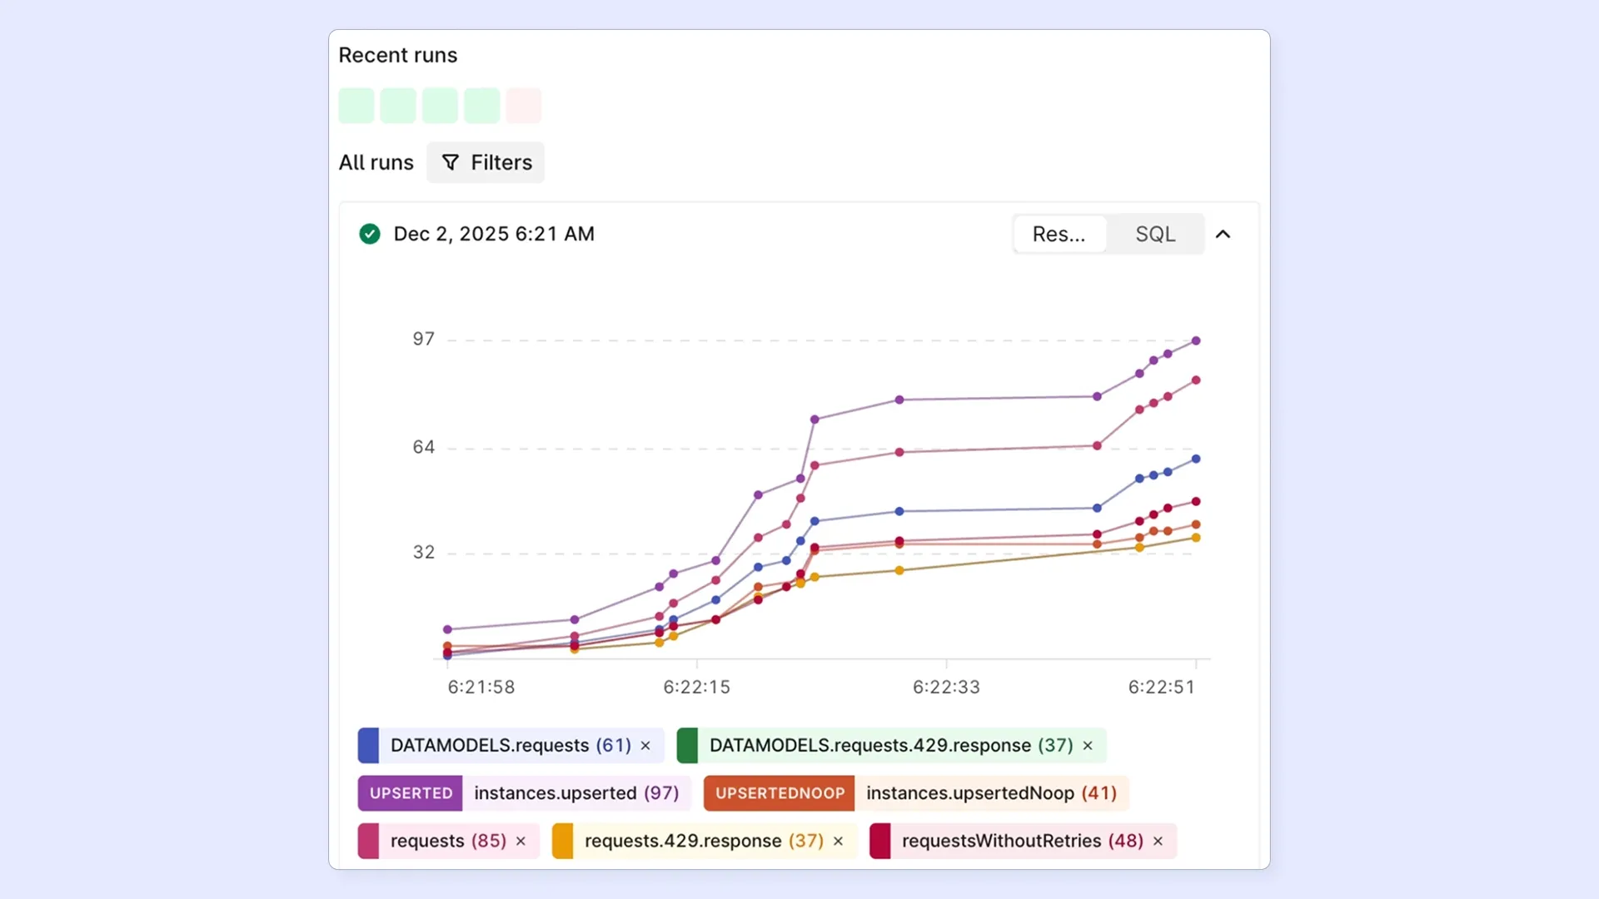This screenshot has height=899, width=1599.
Task: Click crimson swatch of requestsWithoutRetries
Action: (880, 842)
